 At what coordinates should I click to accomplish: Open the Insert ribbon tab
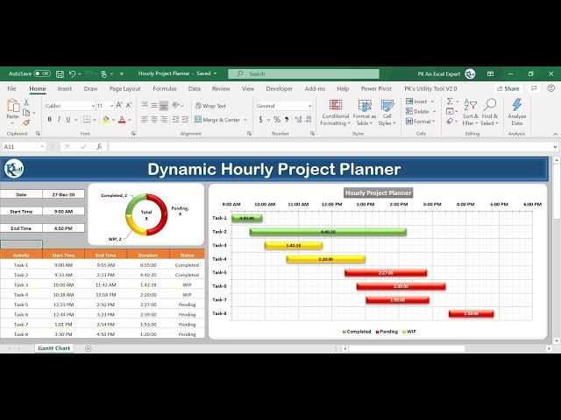pos(65,88)
